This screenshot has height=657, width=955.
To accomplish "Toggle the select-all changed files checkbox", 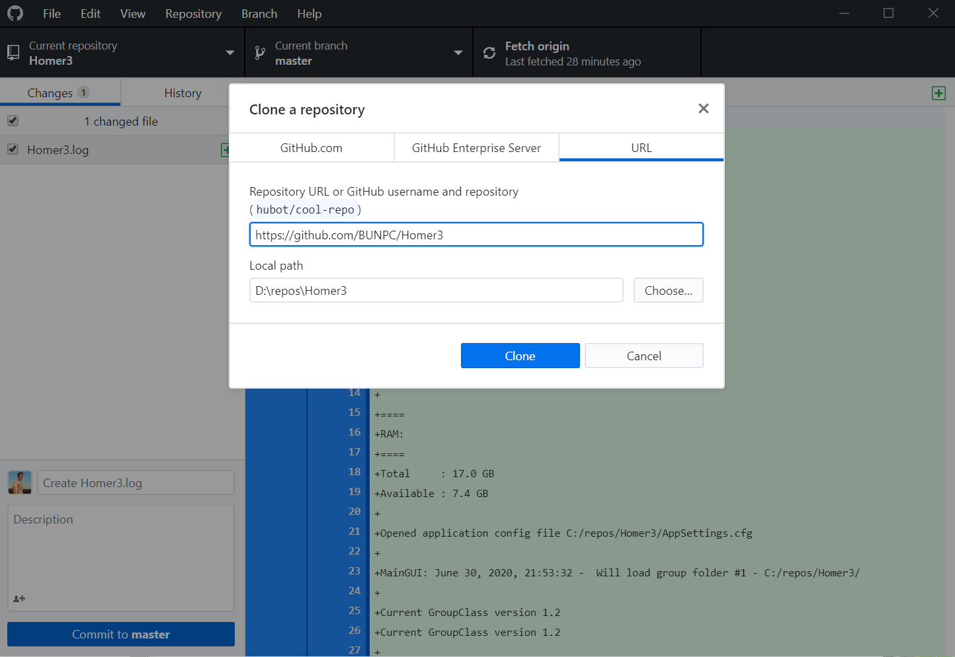I will pyautogui.click(x=13, y=121).
